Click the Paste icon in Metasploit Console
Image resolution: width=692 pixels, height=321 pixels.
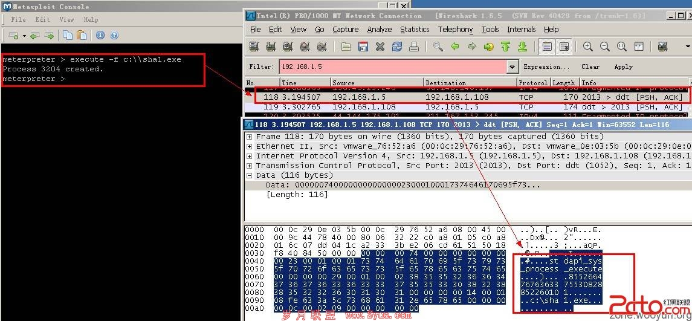tap(82, 35)
